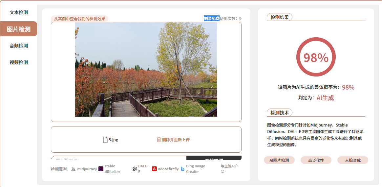
Task: Switch to 音频检测 audio detection
Action: [19, 46]
